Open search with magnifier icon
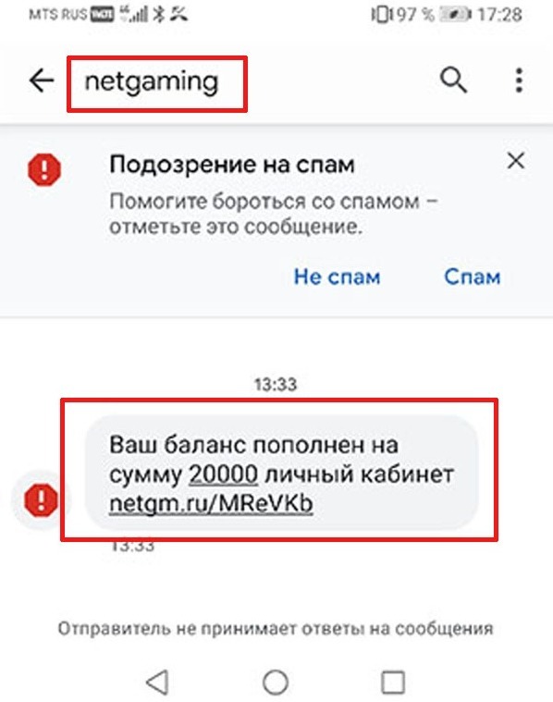The width and height of the screenshot is (553, 702). point(453,80)
